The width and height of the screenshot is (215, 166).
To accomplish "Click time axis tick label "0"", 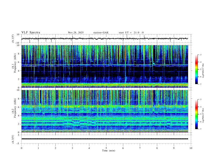I will pos(21,148).
